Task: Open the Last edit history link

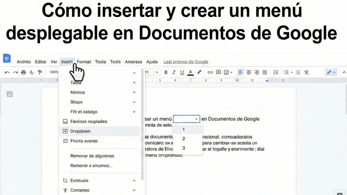Action: [x=186, y=62]
